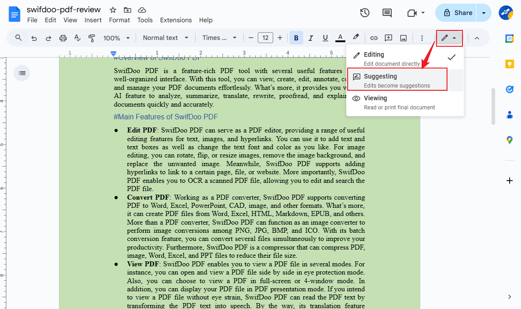Edit the font size field
Image resolution: width=521 pixels, height=309 pixels.
click(x=265, y=38)
